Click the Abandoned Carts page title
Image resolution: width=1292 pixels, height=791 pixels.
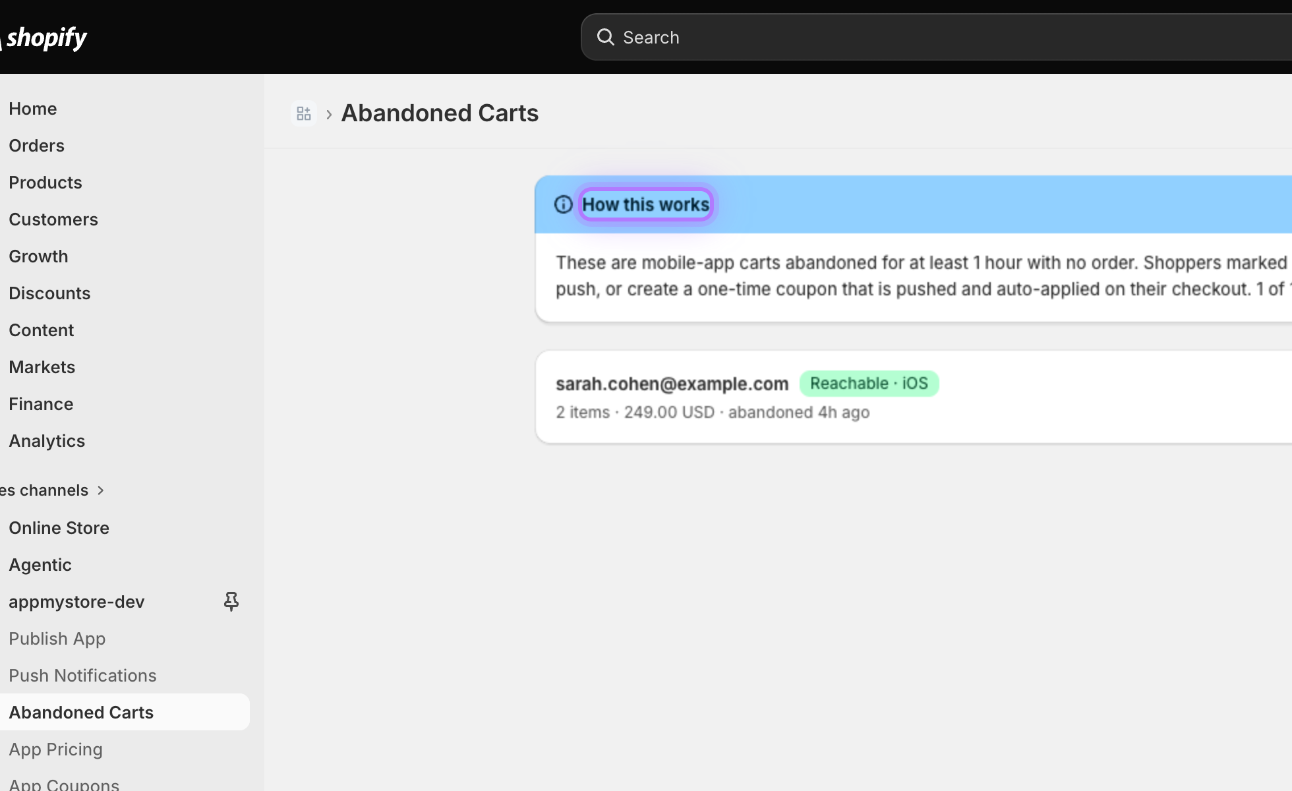[440, 113]
